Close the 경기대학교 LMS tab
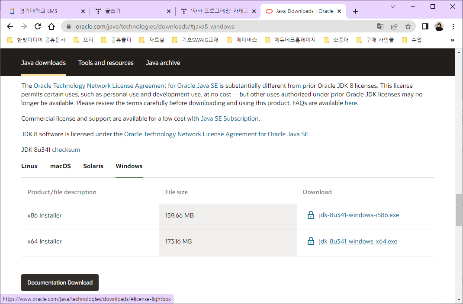This screenshot has height=304, width=463. click(x=83, y=11)
